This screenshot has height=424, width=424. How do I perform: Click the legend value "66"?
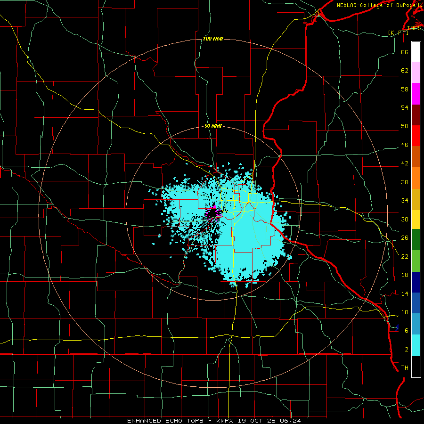(x=405, y=52)
